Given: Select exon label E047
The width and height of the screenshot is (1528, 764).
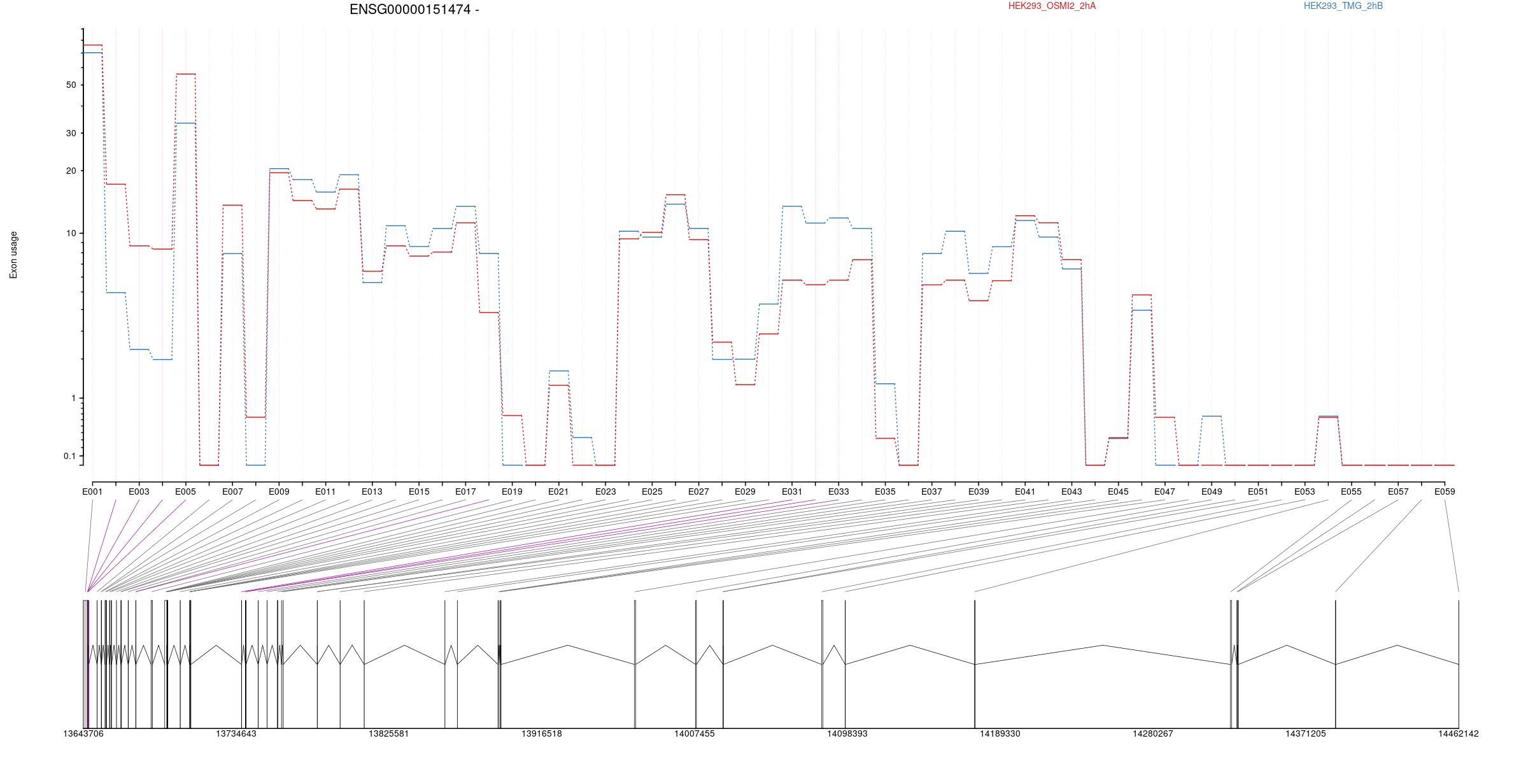Looking at the screenshot, I should coord(1165,492).
